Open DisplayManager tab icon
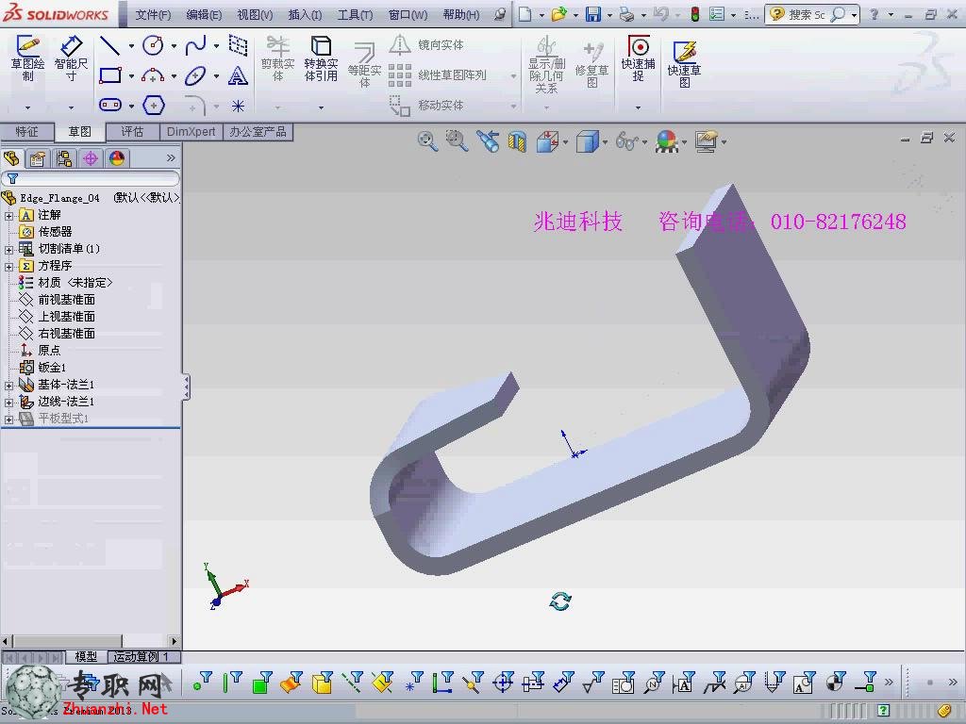Viewport: 966px width, 724px height. [x=117, y=158]
